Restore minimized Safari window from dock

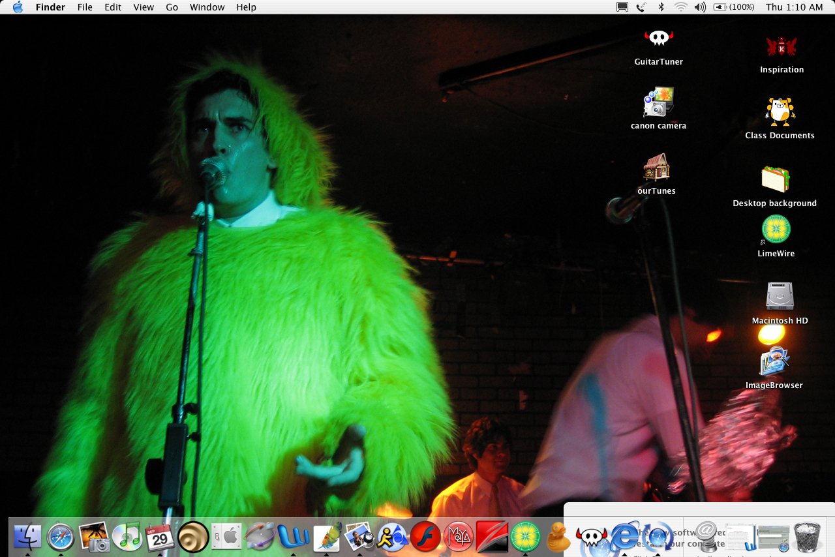pyautogui.click(x=774, y=537)
